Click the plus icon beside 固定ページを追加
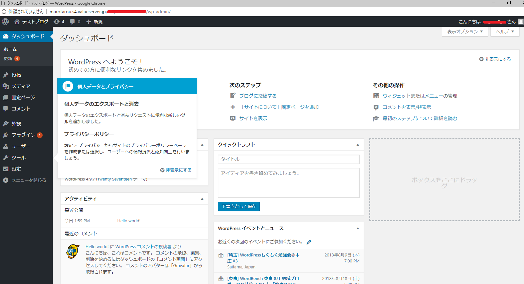 [x=233, y=107]
